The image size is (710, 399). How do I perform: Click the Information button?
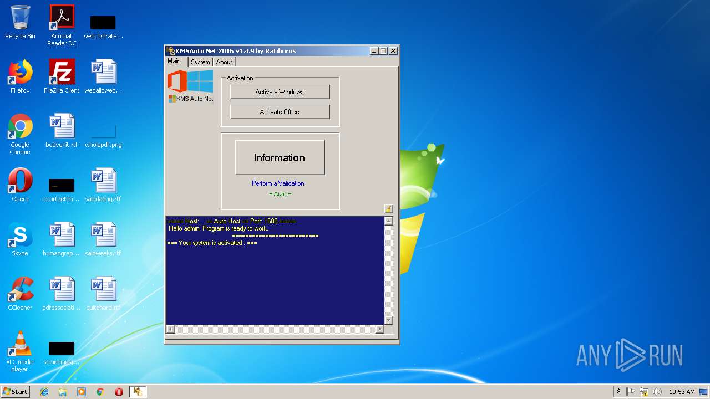pyautogui.click(x=280, y=158)
